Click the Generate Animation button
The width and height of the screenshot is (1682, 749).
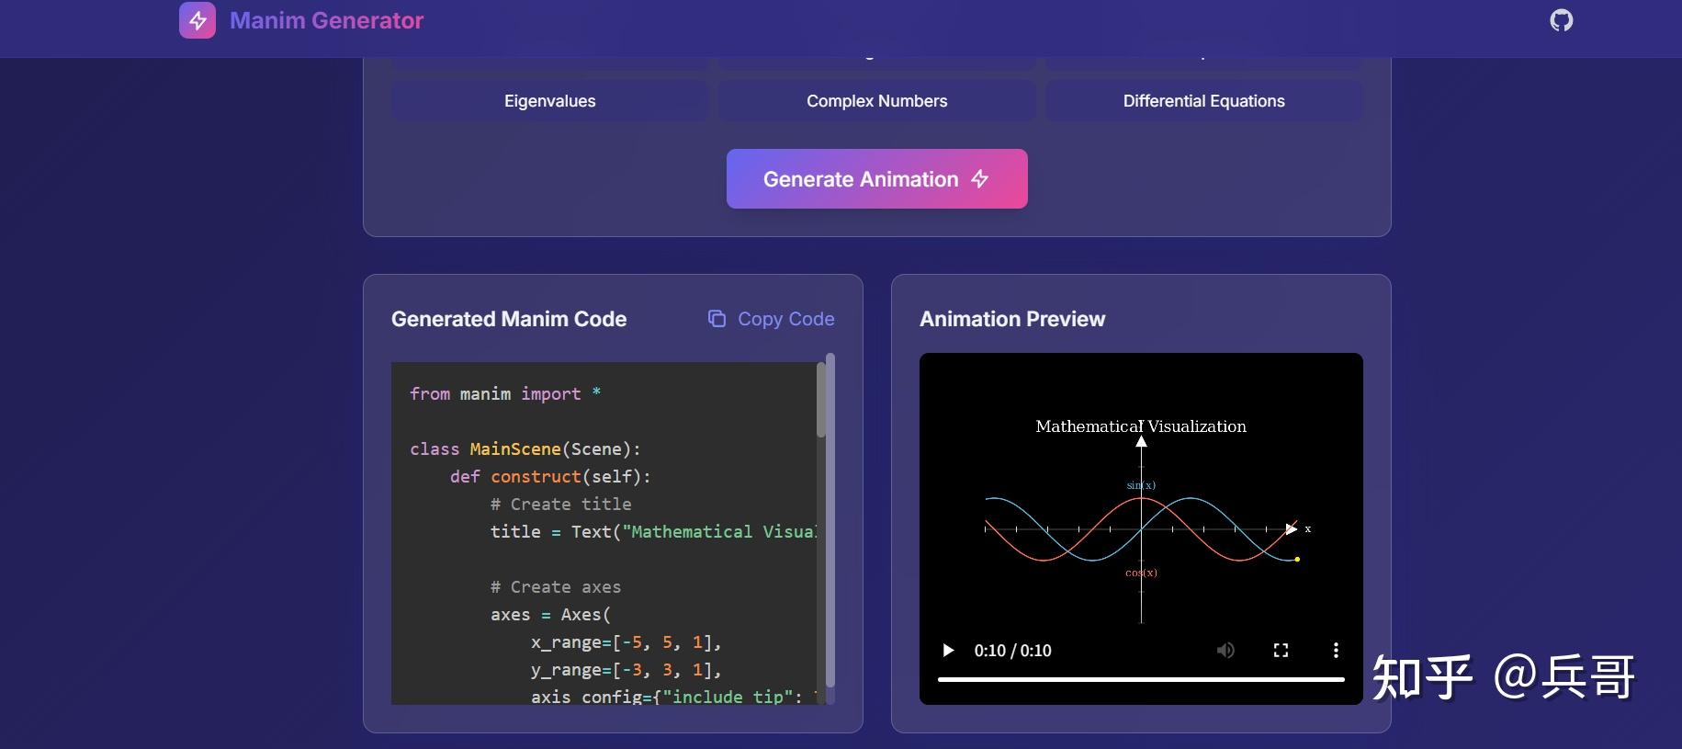[877, 179]
